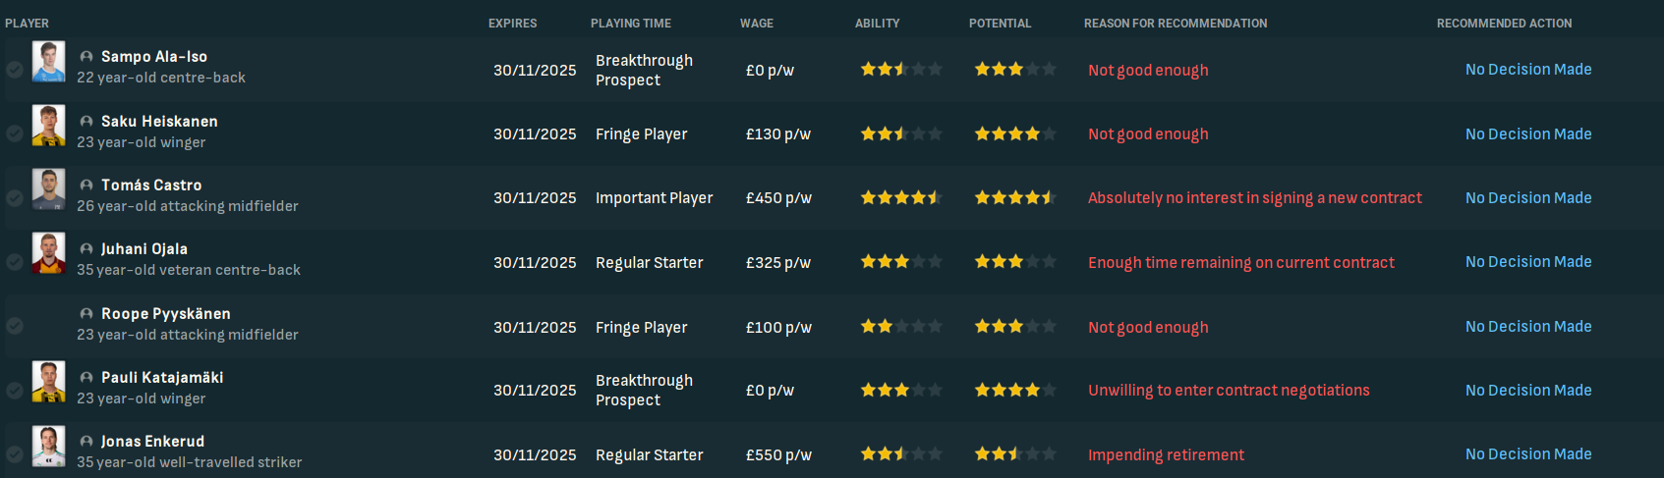Click Tomás Castro's ability star rating
This screenshot has width=1664, height=478.
point(900,198)
